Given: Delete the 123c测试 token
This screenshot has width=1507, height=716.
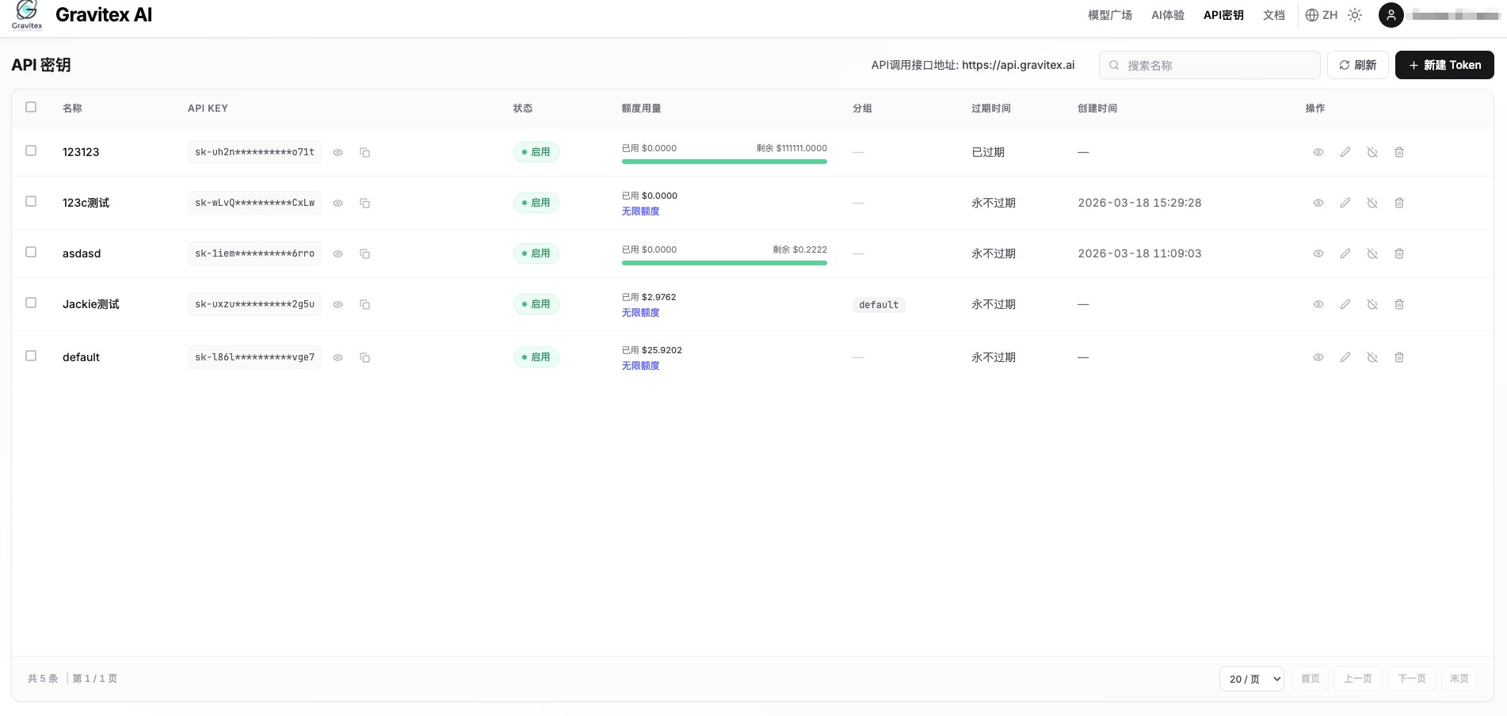Looking at the screenshot, I should 1399,203.
